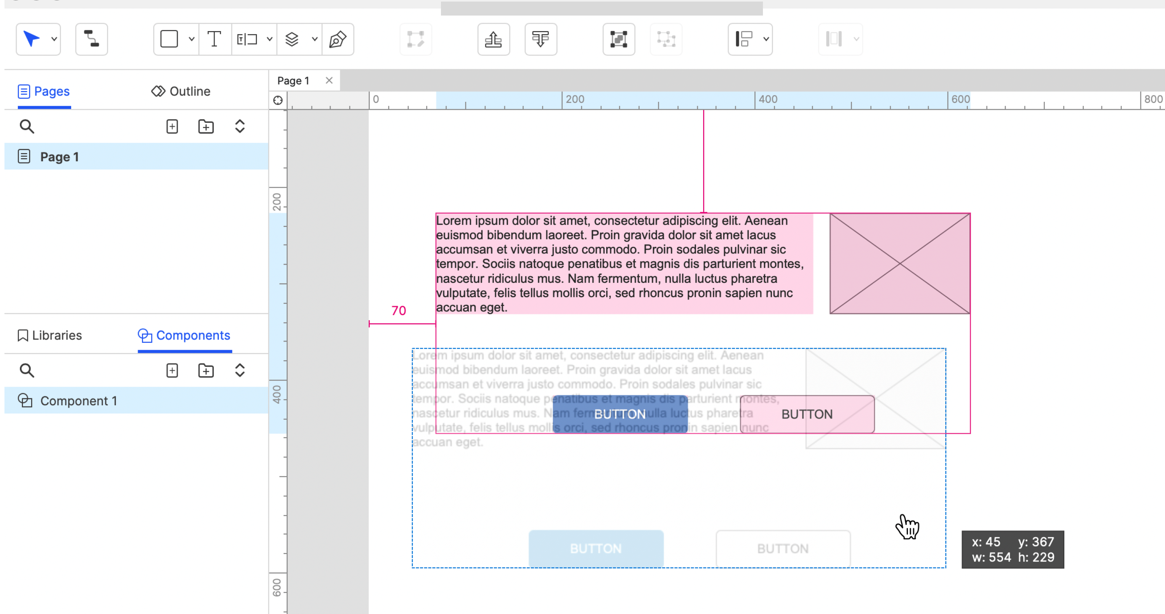Image resolution: width=1165 pixels, height=614 pixels.
Task: Expand the form field tool dropdown
Action: click(x=269, y=39)
